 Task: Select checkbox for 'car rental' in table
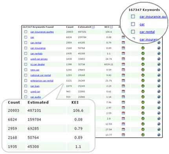point(26,43)
